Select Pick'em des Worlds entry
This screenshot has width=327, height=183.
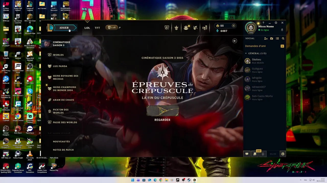(61, 111)
